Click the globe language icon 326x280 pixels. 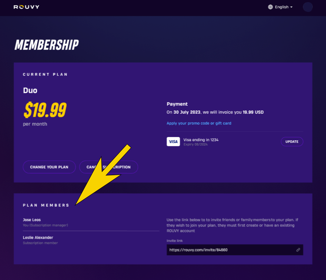click(270, 7)
